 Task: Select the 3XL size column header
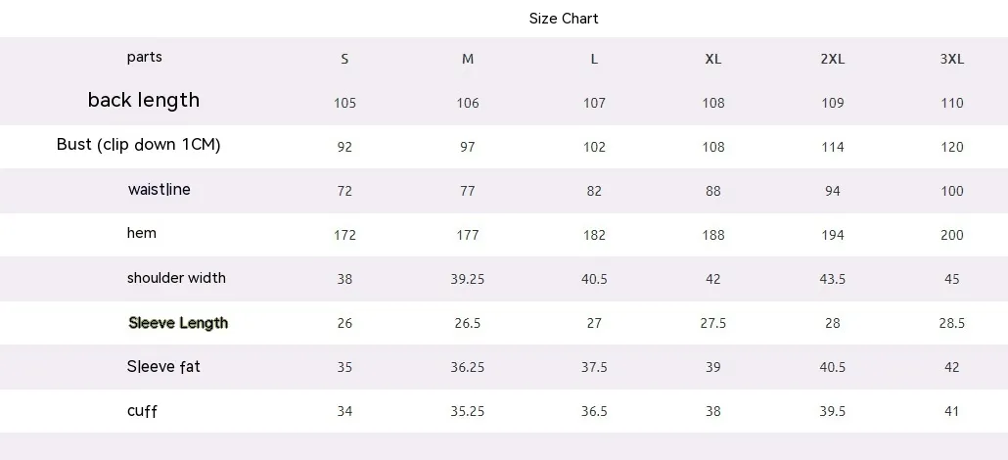[952, 59]
